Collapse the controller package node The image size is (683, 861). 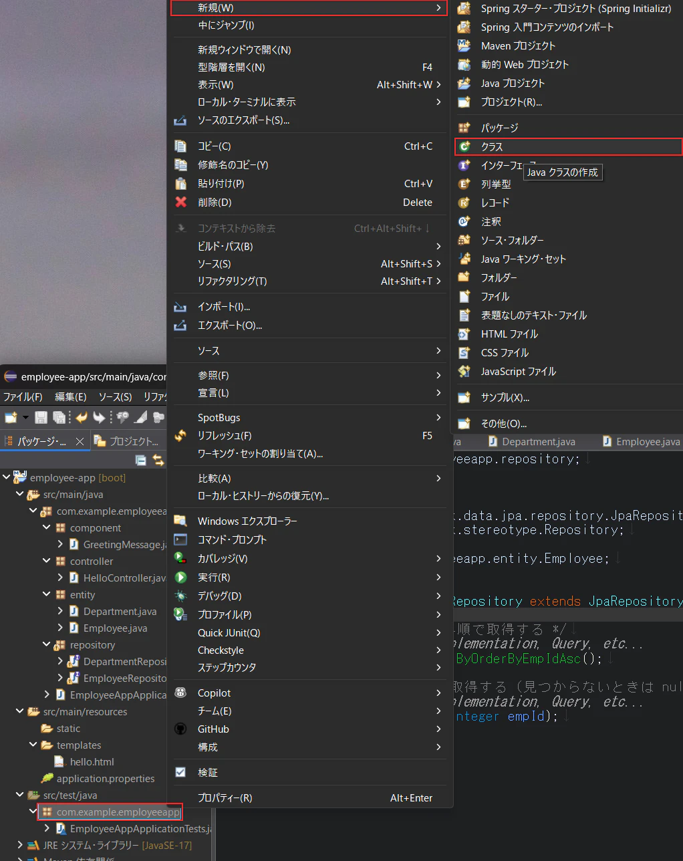coord(47,561)
